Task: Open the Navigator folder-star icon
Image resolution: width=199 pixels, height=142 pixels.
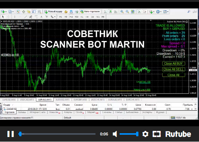Action: (x=29, y=12)
